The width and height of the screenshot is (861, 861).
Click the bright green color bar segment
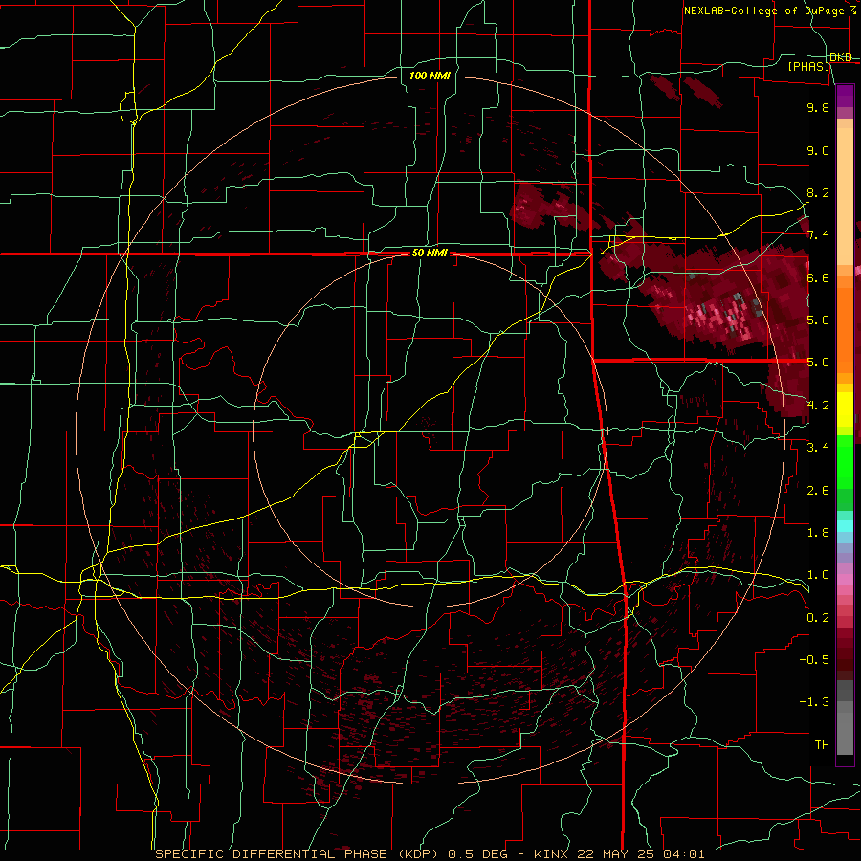coord(845,461)
